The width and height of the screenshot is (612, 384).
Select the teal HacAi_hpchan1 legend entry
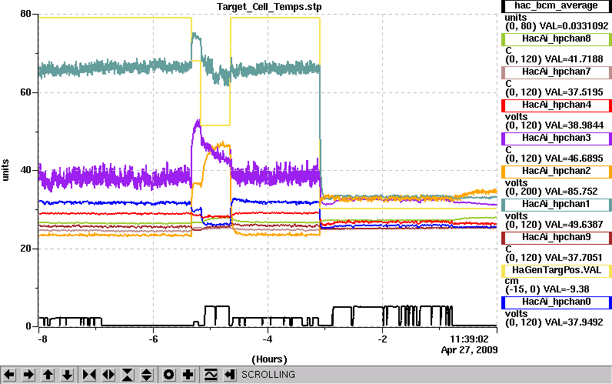[556, 205]
